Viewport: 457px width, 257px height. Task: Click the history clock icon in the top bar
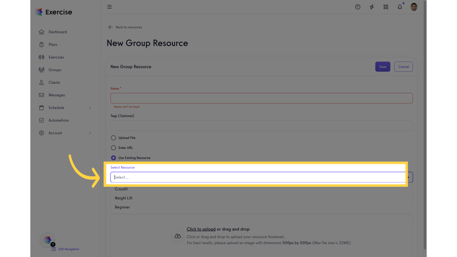coord(358,7)
